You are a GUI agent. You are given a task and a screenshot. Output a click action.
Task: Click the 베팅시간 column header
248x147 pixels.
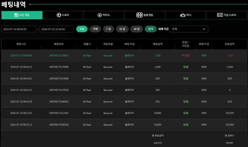click(21, 44)
